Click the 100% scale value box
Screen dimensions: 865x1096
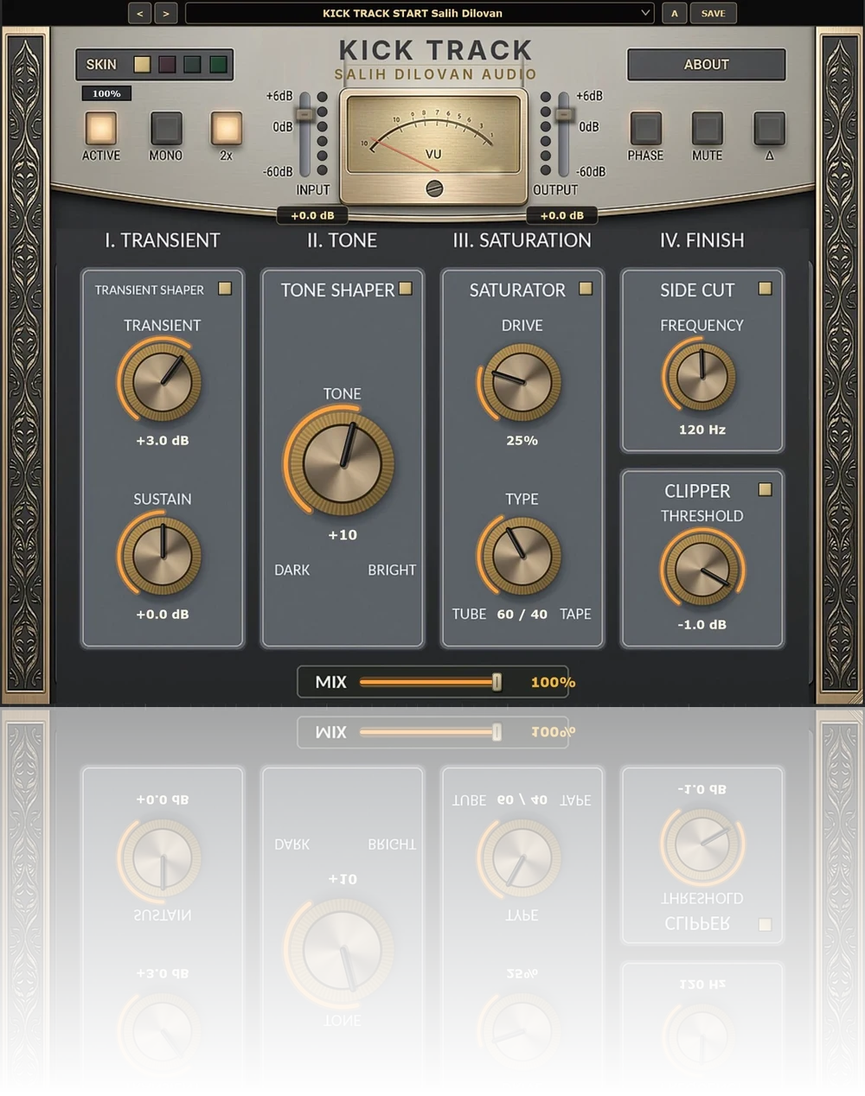[106, 93]
